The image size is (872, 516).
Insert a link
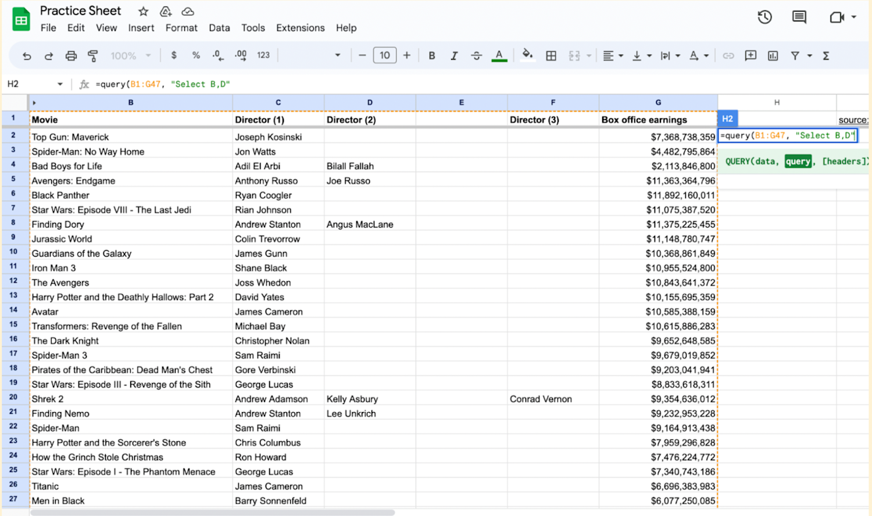728,56
